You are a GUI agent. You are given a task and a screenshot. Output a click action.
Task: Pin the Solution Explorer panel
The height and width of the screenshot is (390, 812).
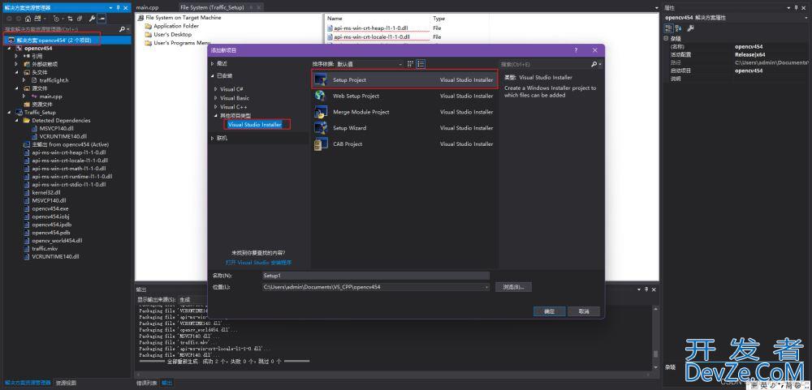click(118, 8)
